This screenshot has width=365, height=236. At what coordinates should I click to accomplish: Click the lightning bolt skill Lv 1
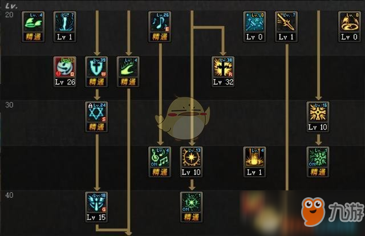65,27
